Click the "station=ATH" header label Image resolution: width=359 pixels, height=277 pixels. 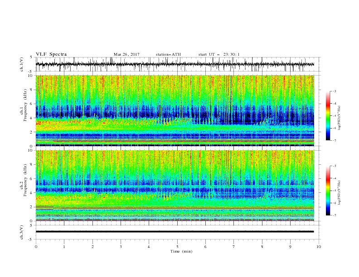tap(168, 54)
